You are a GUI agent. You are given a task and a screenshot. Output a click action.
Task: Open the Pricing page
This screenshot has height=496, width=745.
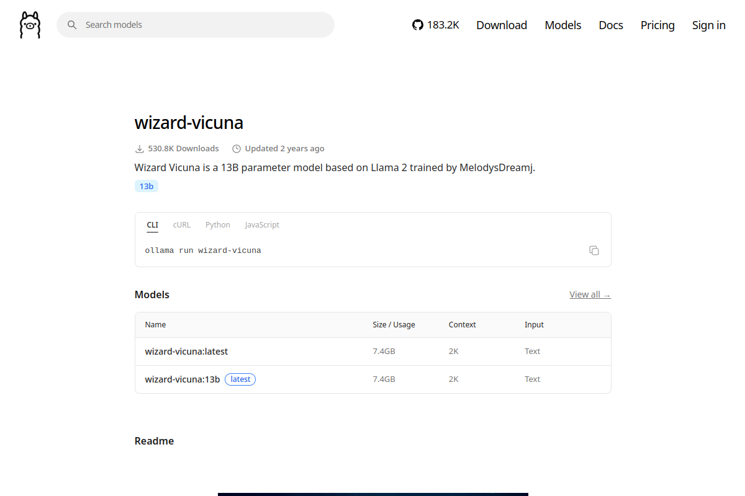tap(657, 25)
